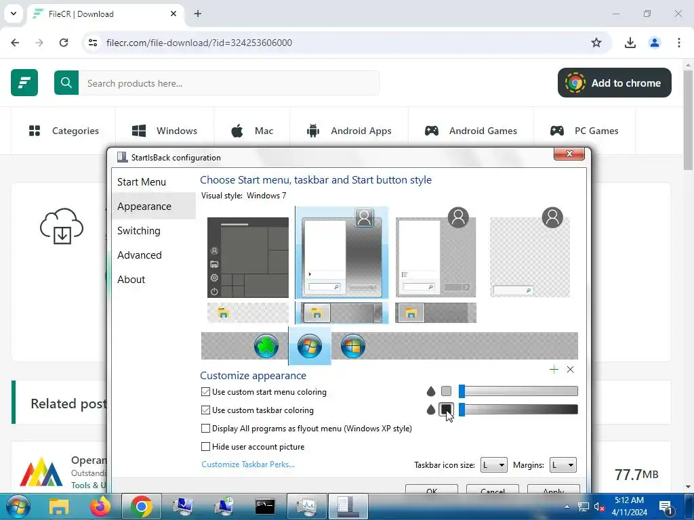Screen dimensions: 694x520
Task: Open Chrome three-dot menu
Action: 679,43
